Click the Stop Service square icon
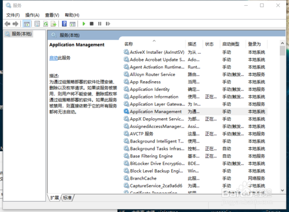Viewport: 289px width, 212px height. point(91,24)
